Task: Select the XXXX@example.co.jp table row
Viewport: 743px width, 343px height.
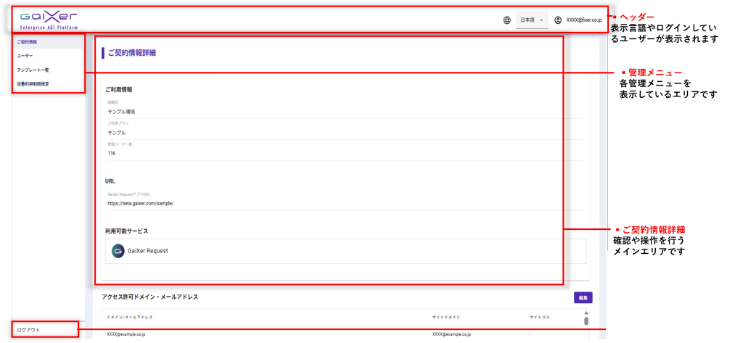Action: point(290,334)
